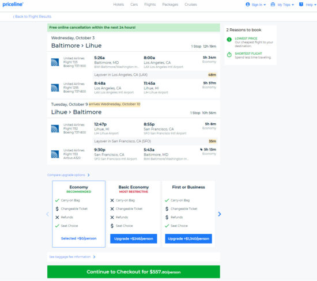This screenshot has width=317, height=281.
Task: Click the My Trips suitcase icon
Action: (x=273, y=5)
